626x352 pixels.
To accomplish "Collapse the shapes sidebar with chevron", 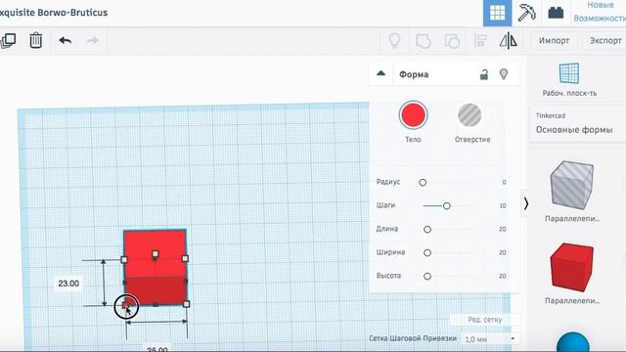I will pyautogui.click(x=526, y=204).
